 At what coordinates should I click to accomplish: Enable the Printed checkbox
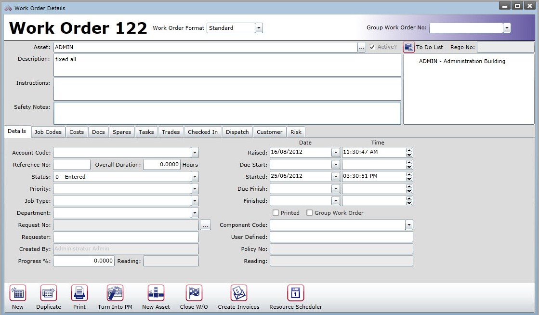point(276,213)
